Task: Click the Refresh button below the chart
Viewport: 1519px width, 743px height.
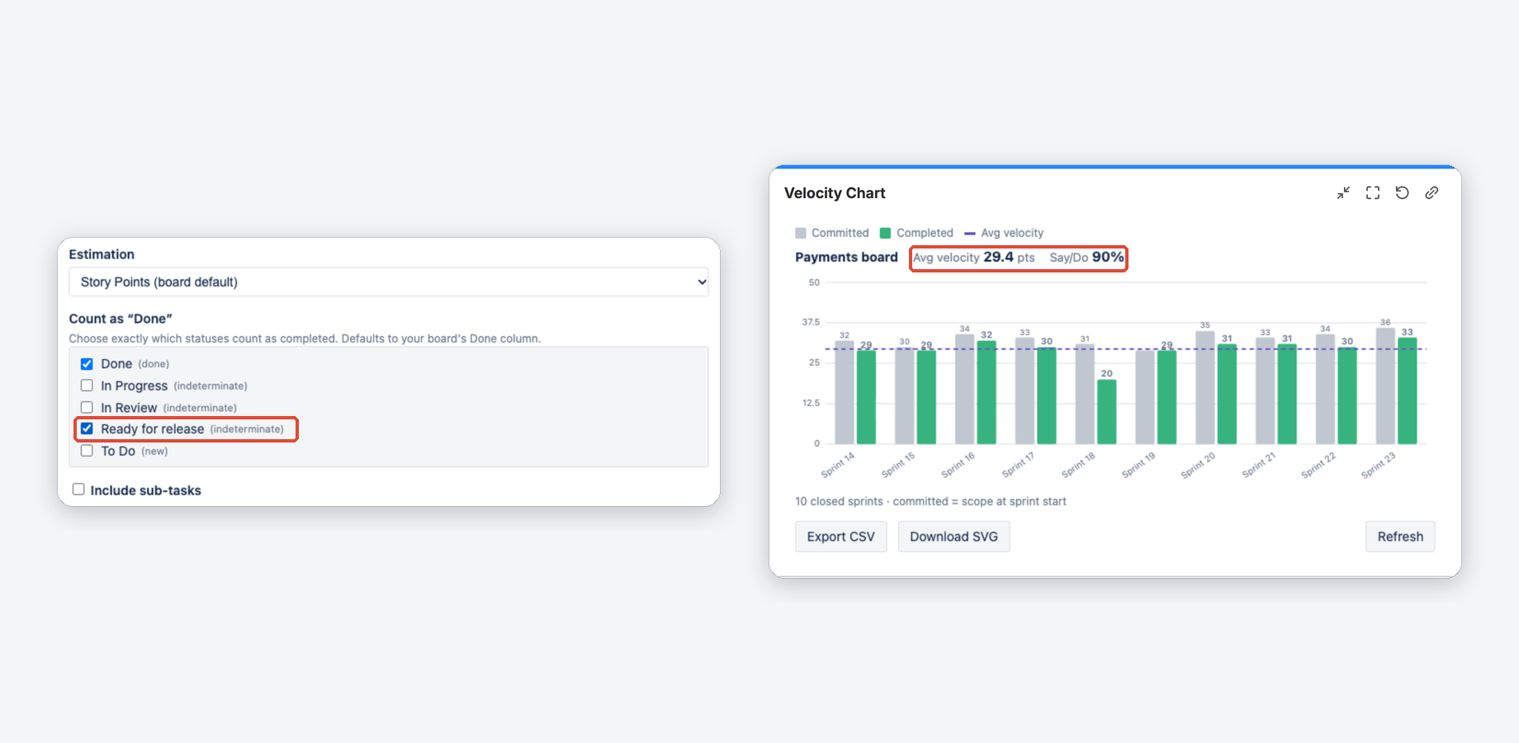Action: click(1400, 537)
